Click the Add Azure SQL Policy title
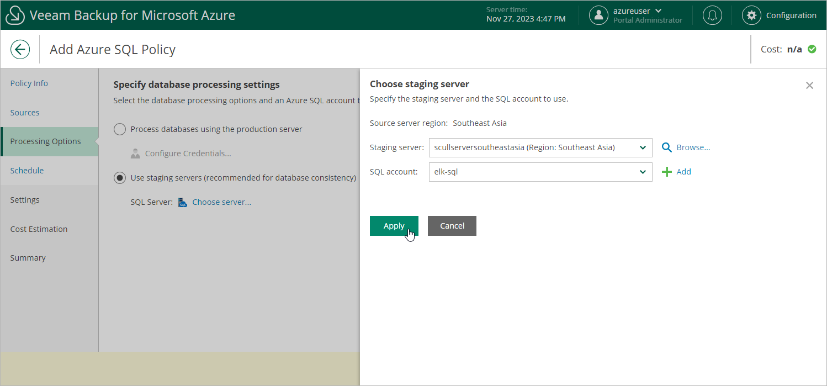 pos(113,49)
